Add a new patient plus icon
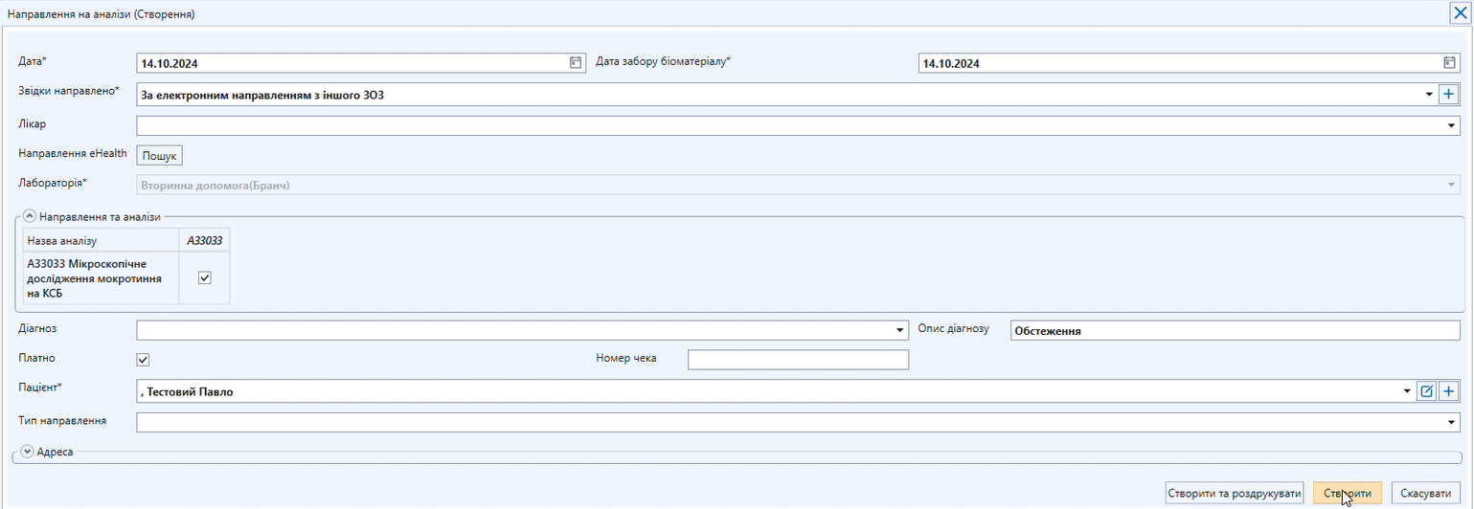This screenshot has width=1474, height=509. click(x=1449, y=391)
